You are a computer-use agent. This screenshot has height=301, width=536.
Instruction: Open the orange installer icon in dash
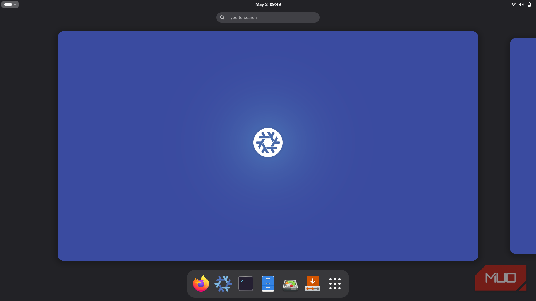313,283
